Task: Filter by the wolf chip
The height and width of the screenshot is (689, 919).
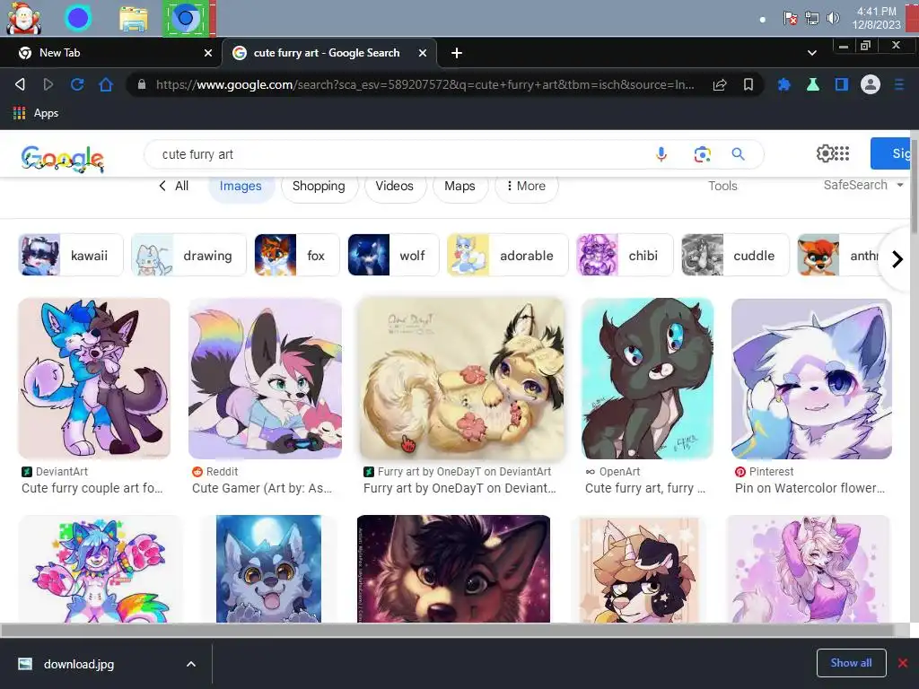Action: tap(393, 255)
